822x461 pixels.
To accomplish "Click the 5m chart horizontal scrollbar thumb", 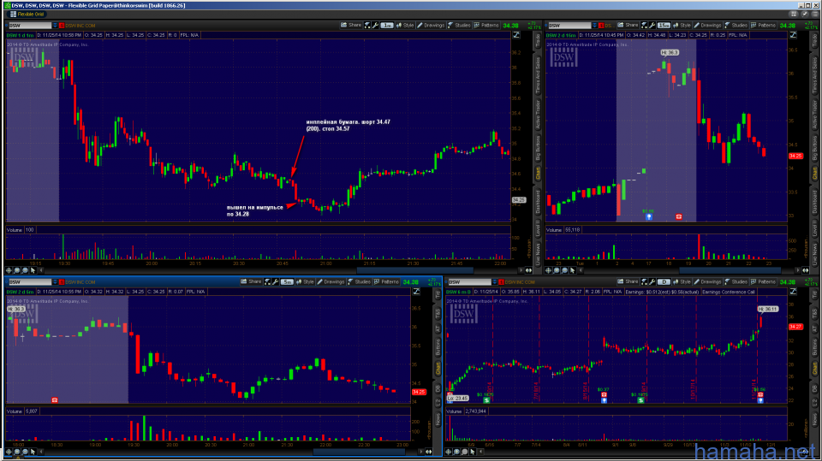I will coord(359,452).
